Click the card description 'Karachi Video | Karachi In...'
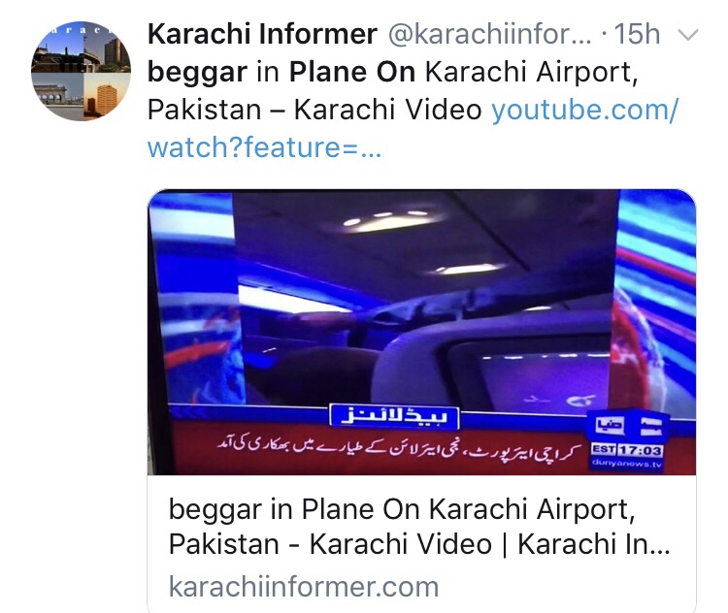 click(490, 544)
